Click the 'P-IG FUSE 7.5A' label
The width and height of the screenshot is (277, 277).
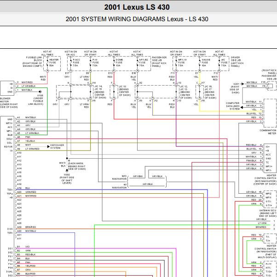click(95, 63)
